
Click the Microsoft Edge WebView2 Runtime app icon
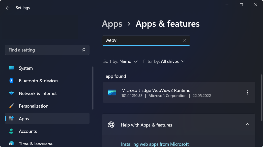[112, 92]
